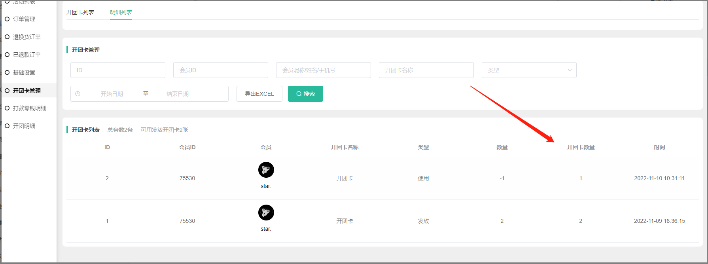This screenshot has width=708, height=264.
Task: Go to 开团明细 in sidebar
Action: (24, 126)
